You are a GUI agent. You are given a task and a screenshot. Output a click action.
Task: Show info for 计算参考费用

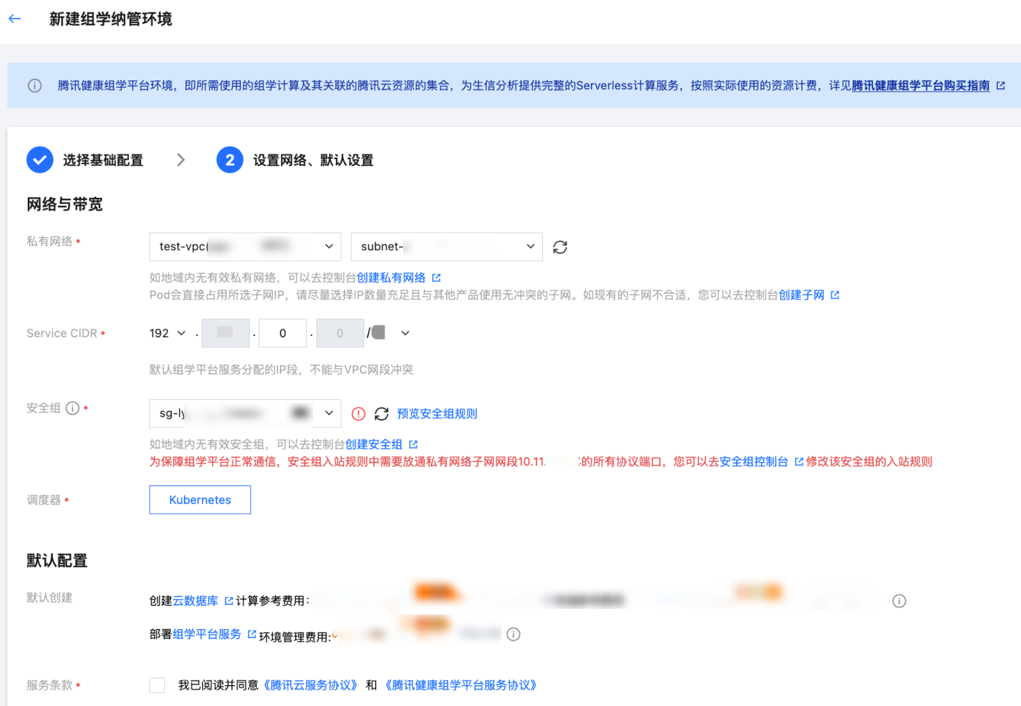(899, 601)
